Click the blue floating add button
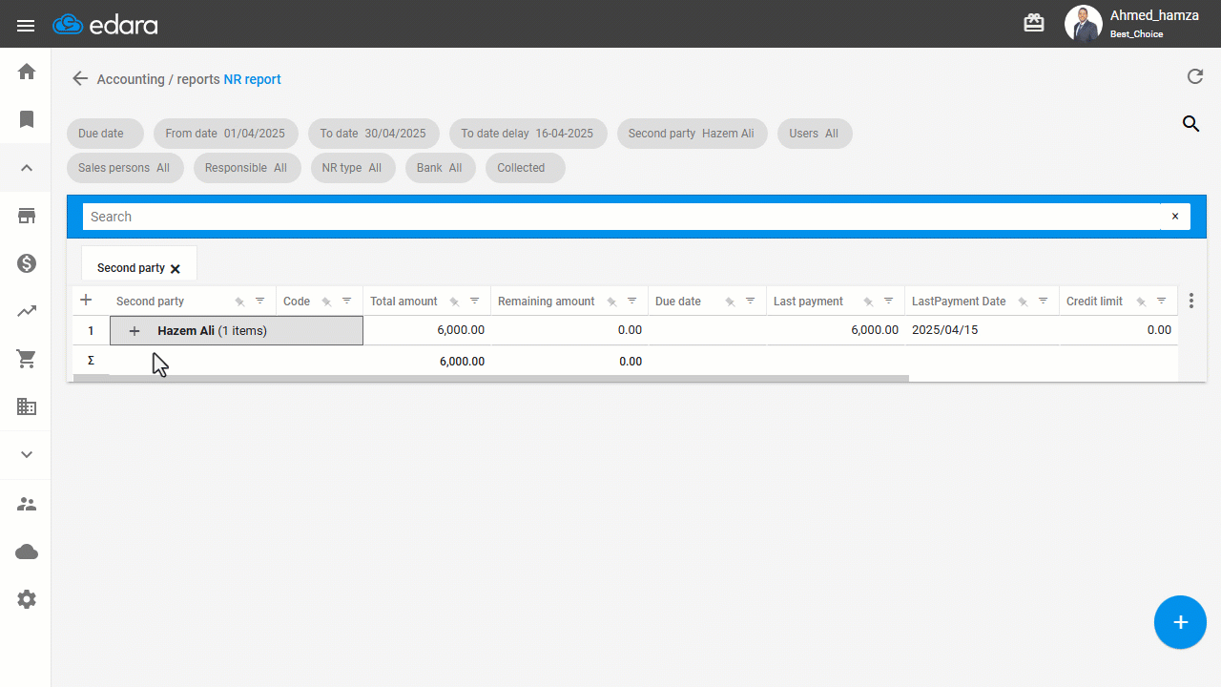The height and width of the screenshot is (687, 1221). click(x=1180, y=622)
